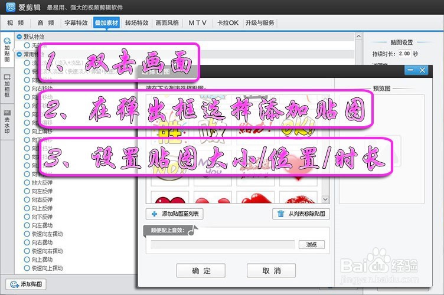The image size is (444, 295).
Task: Minimize the sticker selection dialog
Action: (x=410, y=70)
